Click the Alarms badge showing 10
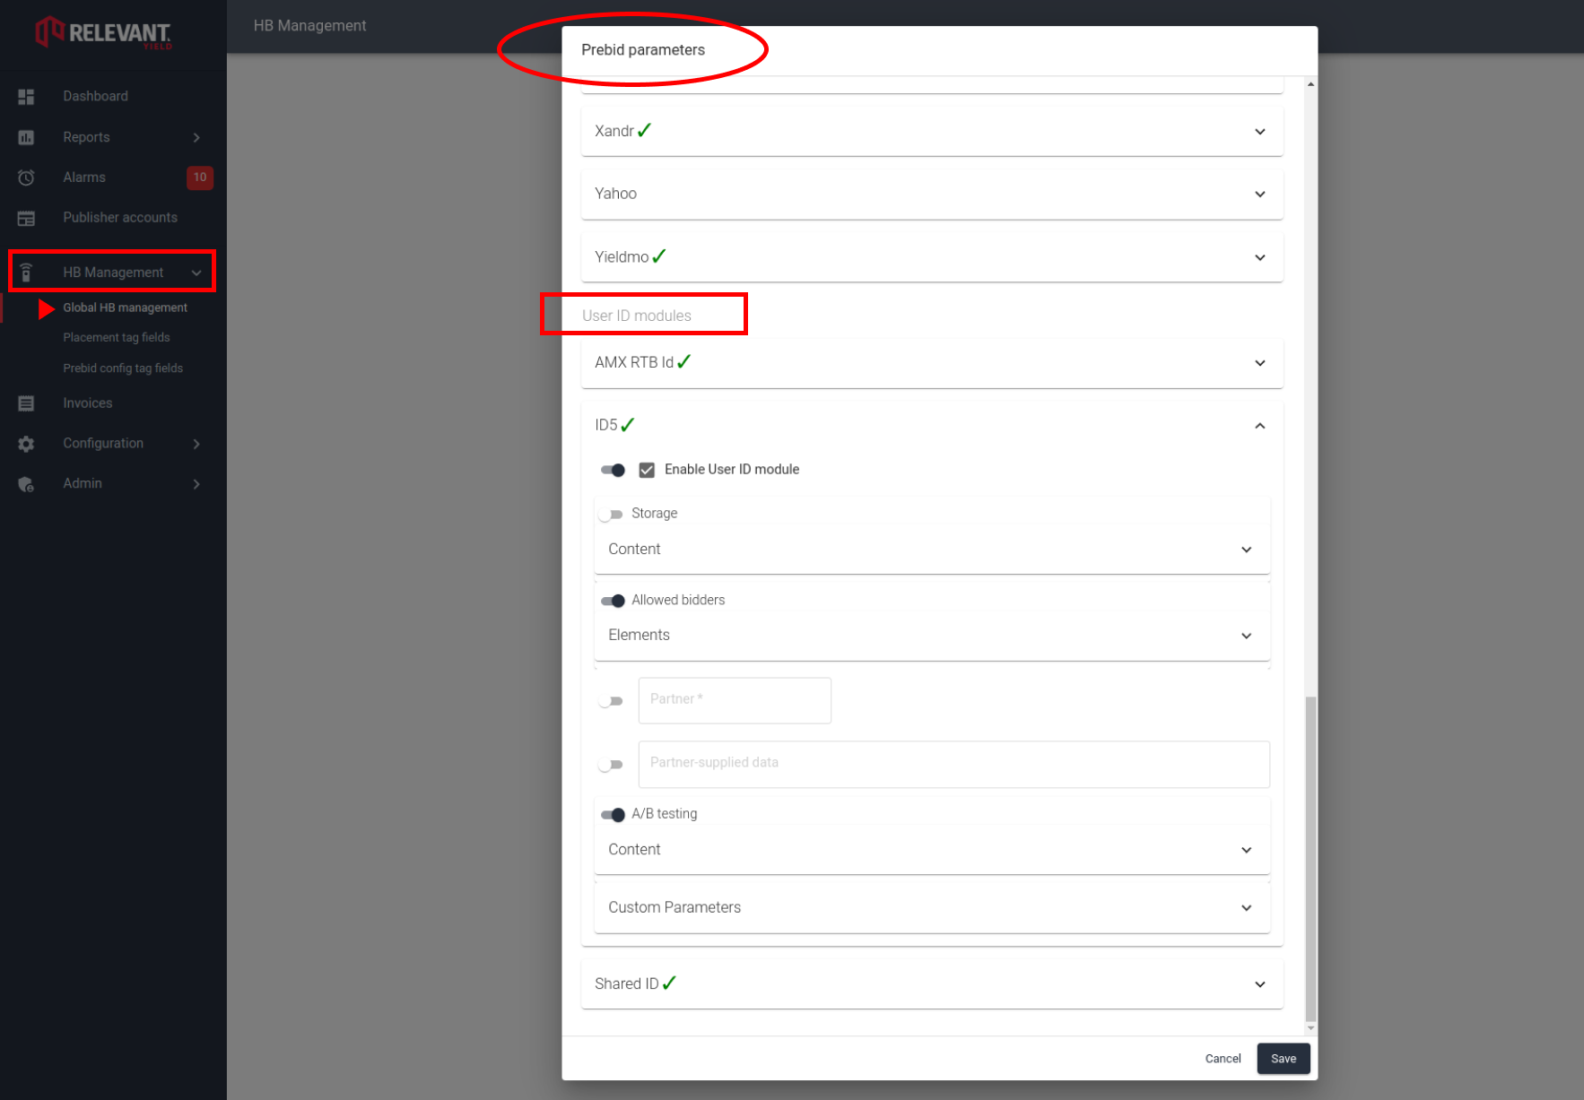Image resolution: width=1584 pixels, height=1100 pixels. coord(199,178)
